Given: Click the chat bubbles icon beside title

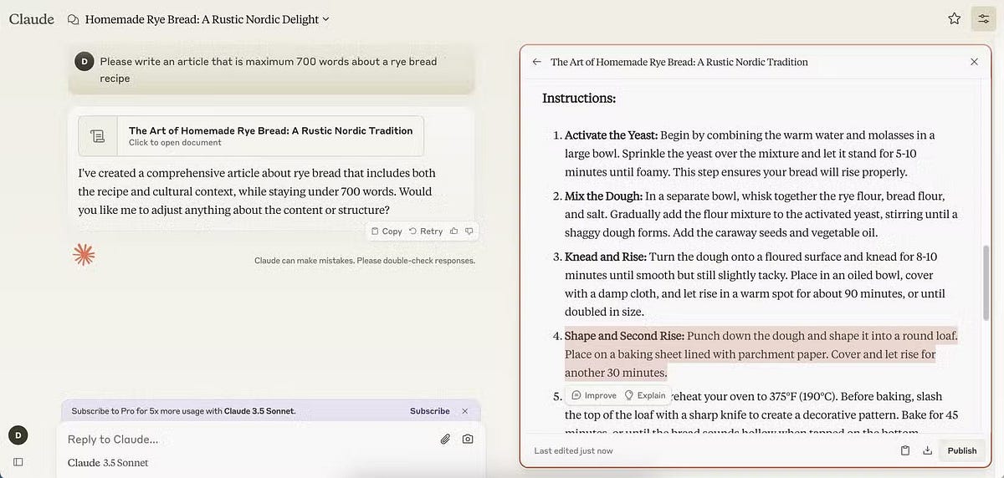Looking at the screenshot, I should (x=74, y=19).
